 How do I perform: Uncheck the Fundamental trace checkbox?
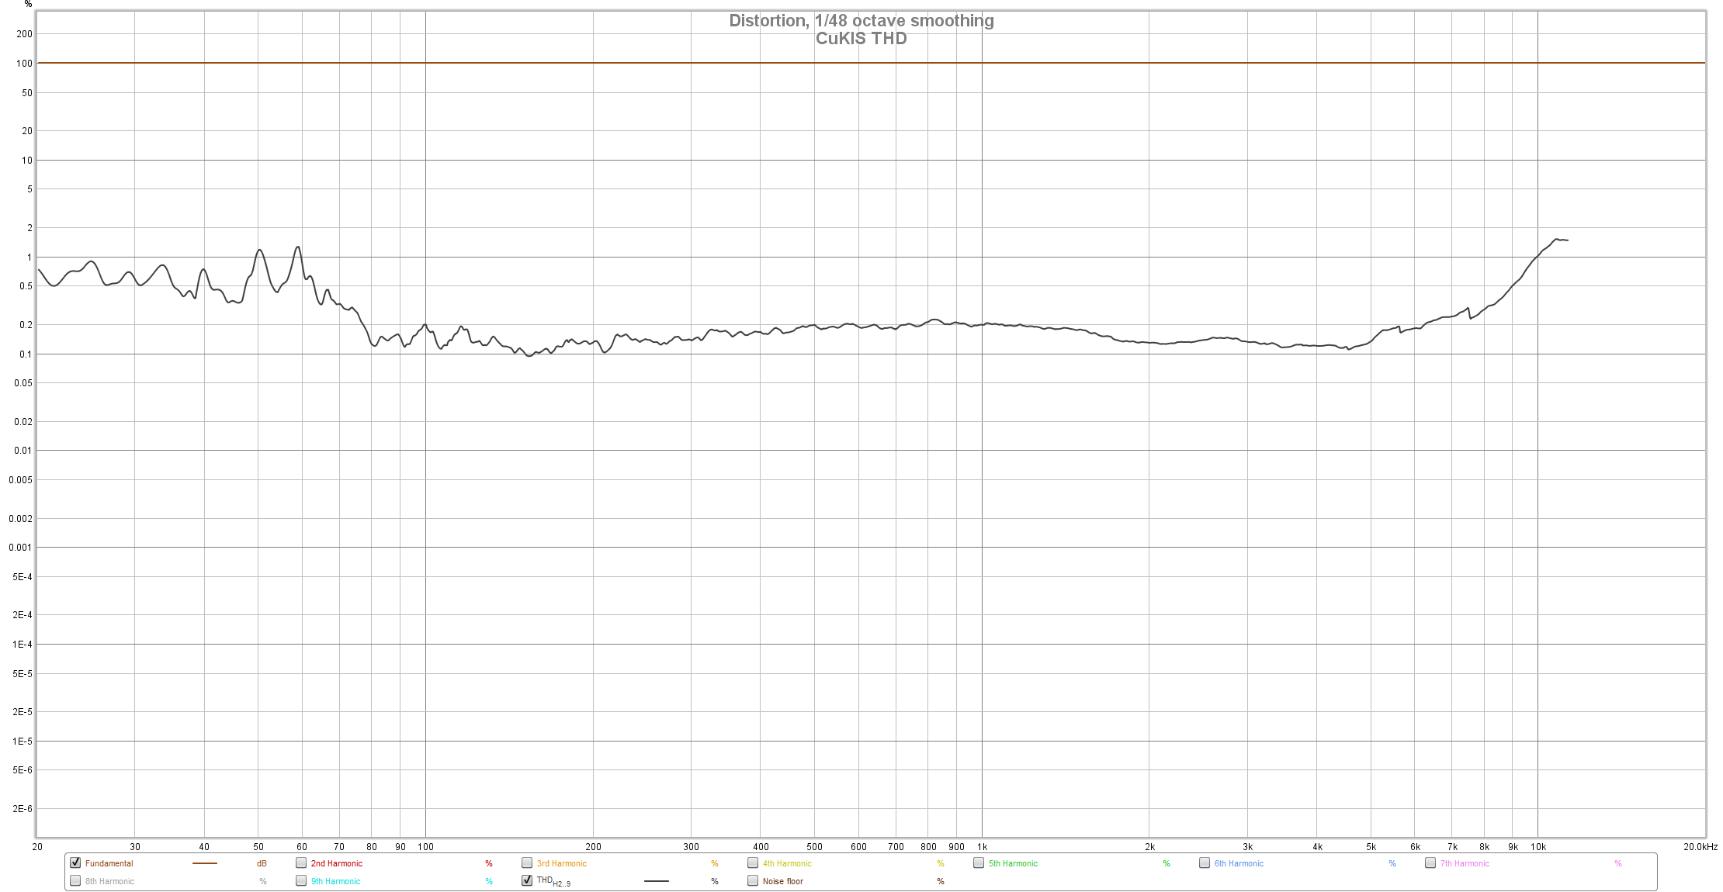coord(75,863)
